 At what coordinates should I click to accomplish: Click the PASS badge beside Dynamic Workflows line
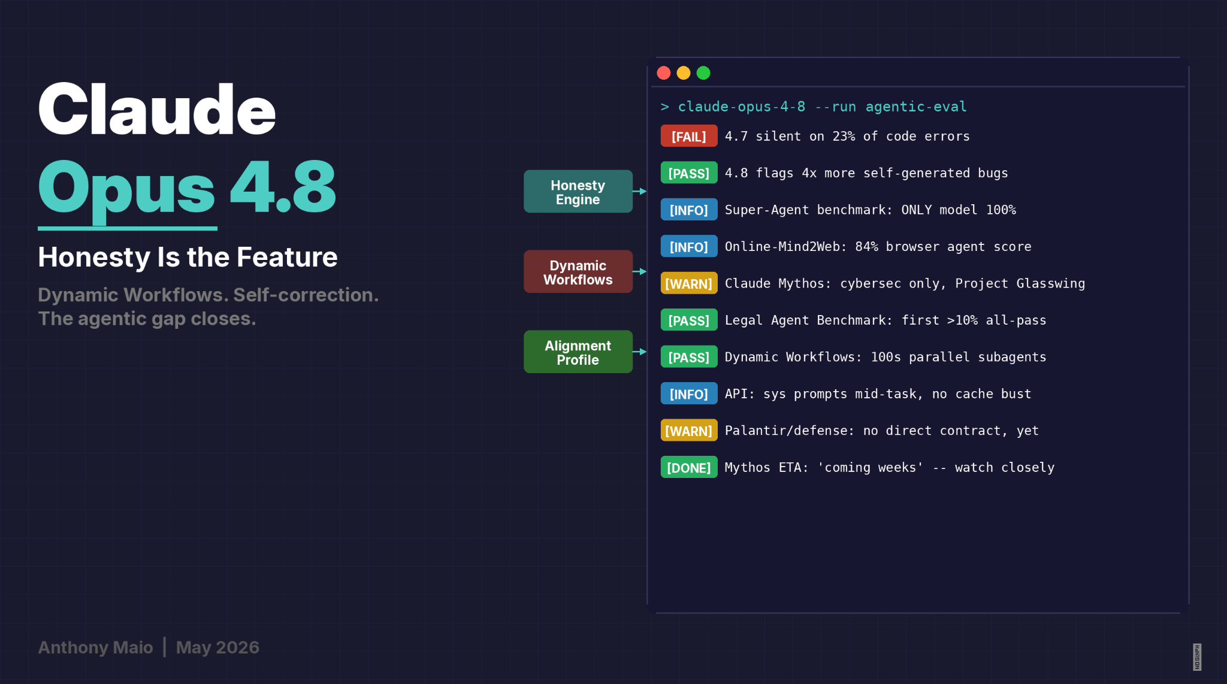(x=688, y=357)
